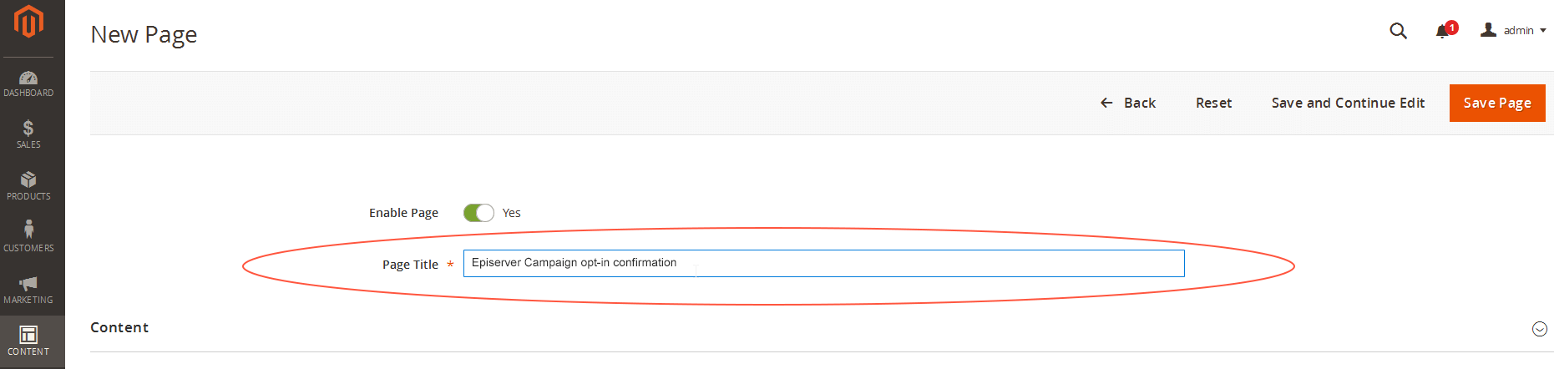Click the search magnifier icon
Screen dimensions: 1554x369
click(1398, 31)
